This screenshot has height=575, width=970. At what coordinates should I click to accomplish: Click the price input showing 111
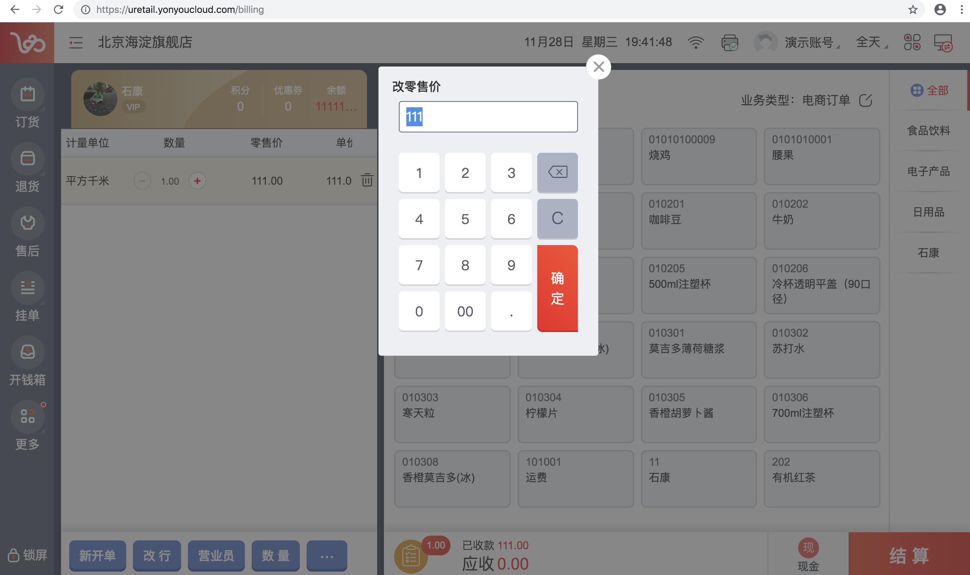tap(487, 116)
